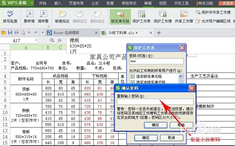
Task: Click 确定 in the 确认密码 dialog
Action: [x=156, y=125]
